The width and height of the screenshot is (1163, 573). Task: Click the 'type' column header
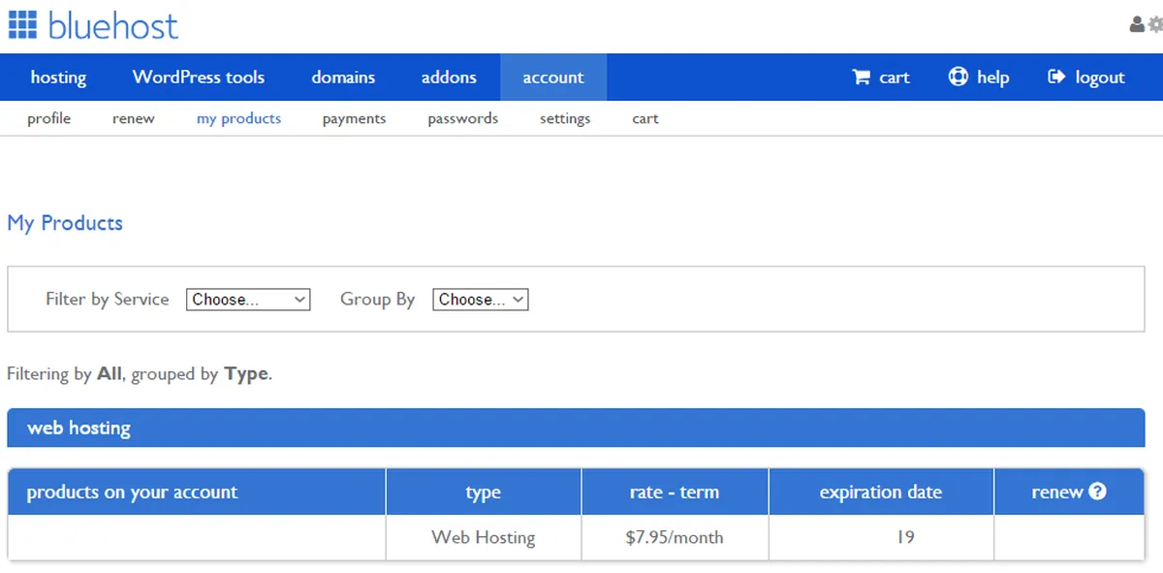484,492
